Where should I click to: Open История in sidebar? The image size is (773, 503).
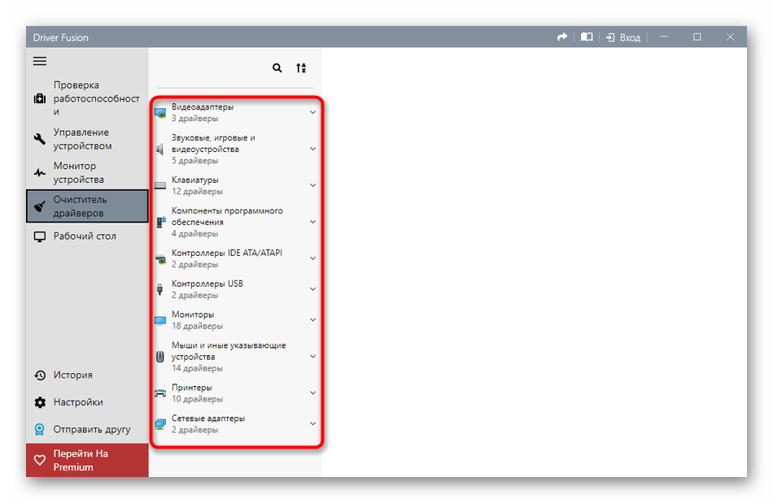pos(87,375)
